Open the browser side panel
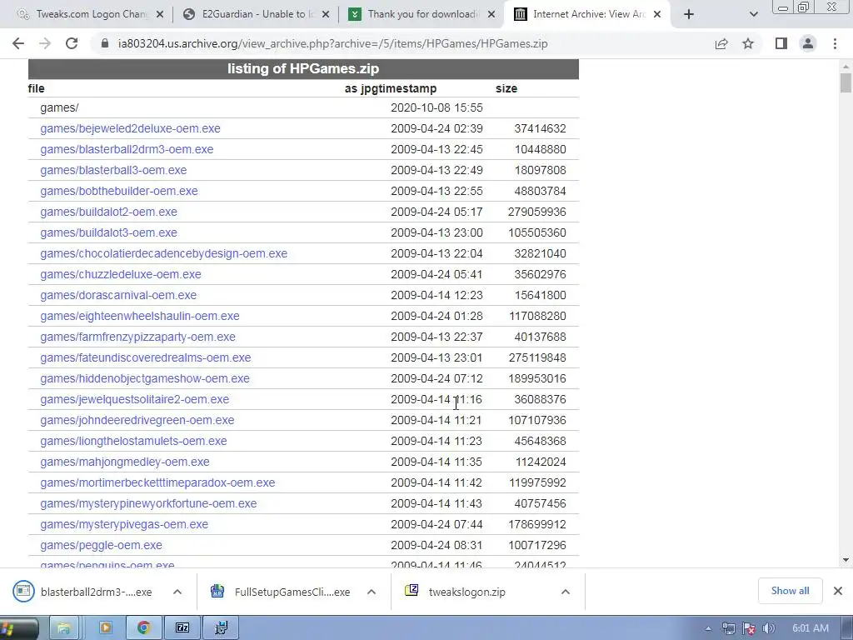The height and width of the screenshot is (640, 853). click(x=781, y=43)
